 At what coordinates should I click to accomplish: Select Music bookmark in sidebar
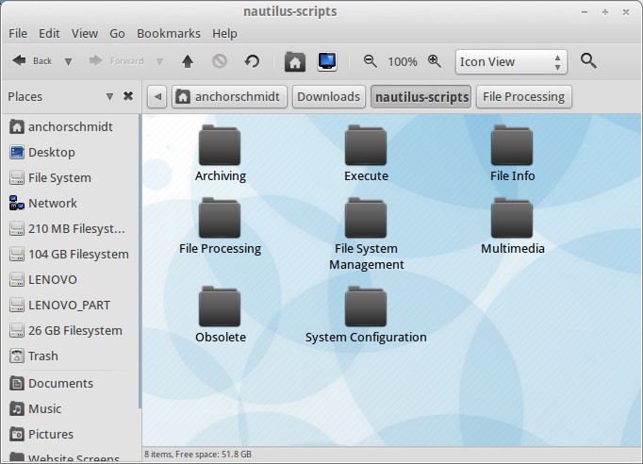(70, 408)
